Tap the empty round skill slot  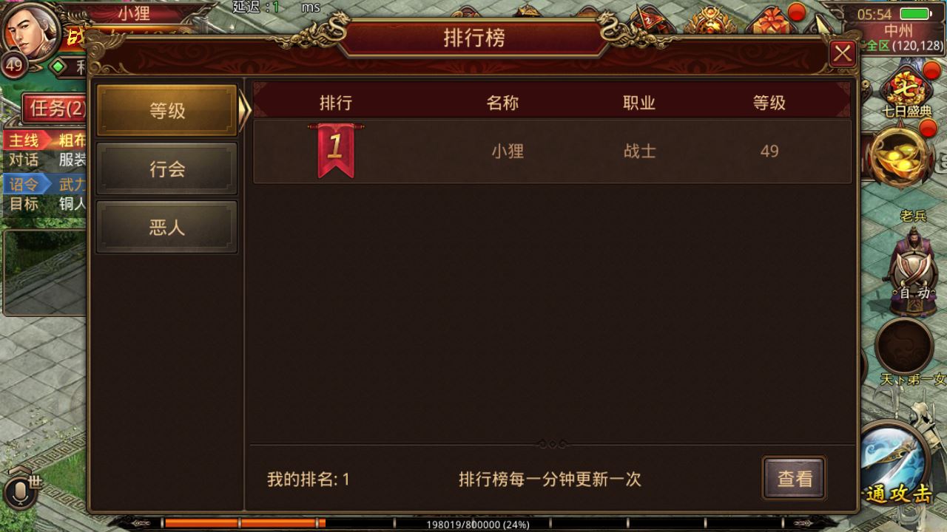pyautogui.click(x=904, y=347)
